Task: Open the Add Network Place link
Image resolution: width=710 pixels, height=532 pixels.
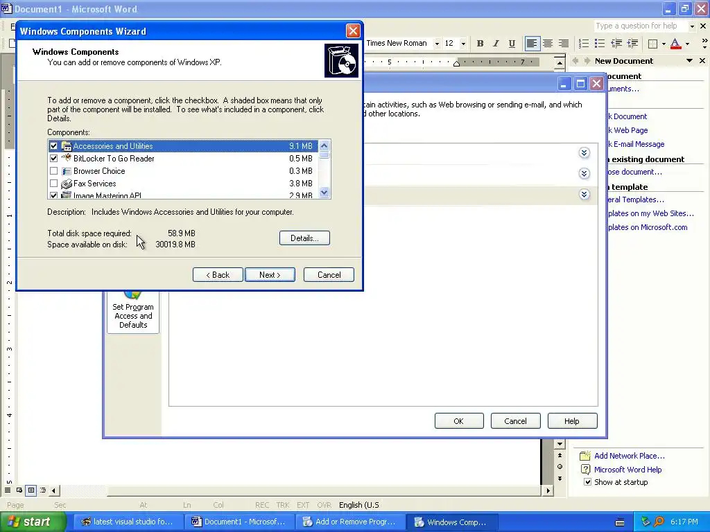Action: tap(630, 456)
